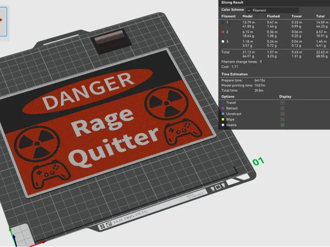Click the filament 1 dark color swatch
The height and width of the screenshot is (247, 330).
tap(223, 22)
